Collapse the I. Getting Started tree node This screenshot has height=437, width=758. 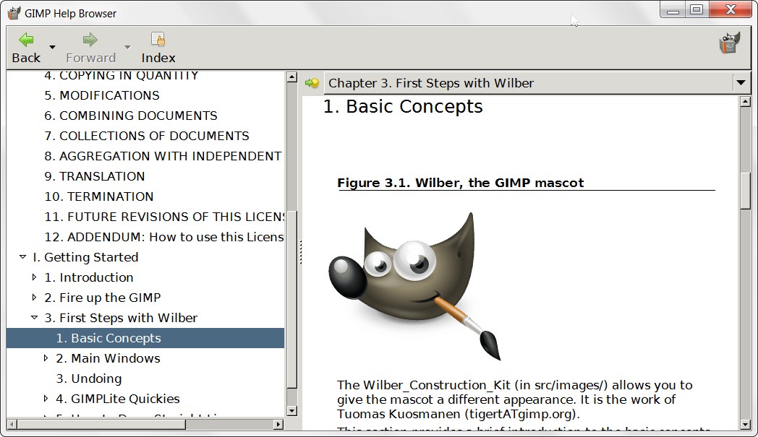click(22, 257)
